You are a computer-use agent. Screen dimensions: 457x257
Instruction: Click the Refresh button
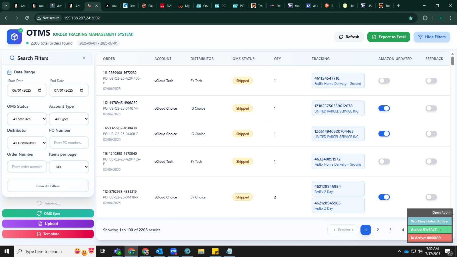[x=349, y=37]
